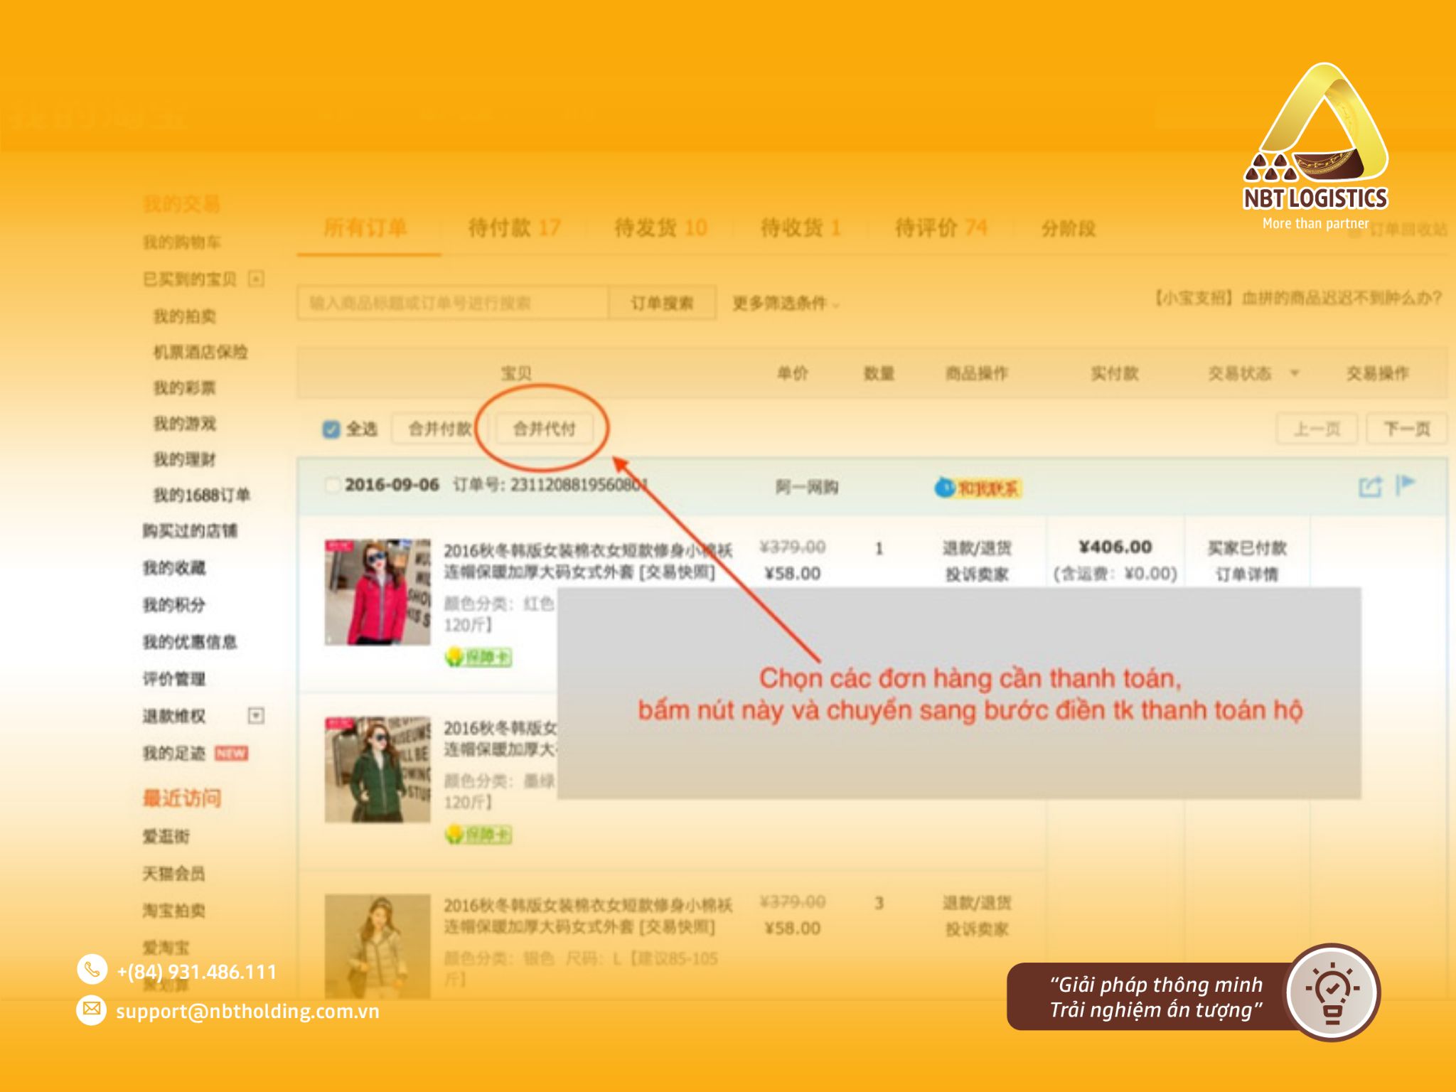Open the 更多筛选条件 filter dropdown
Viewport: 1456px width, 1092px height.
[786, 304]
